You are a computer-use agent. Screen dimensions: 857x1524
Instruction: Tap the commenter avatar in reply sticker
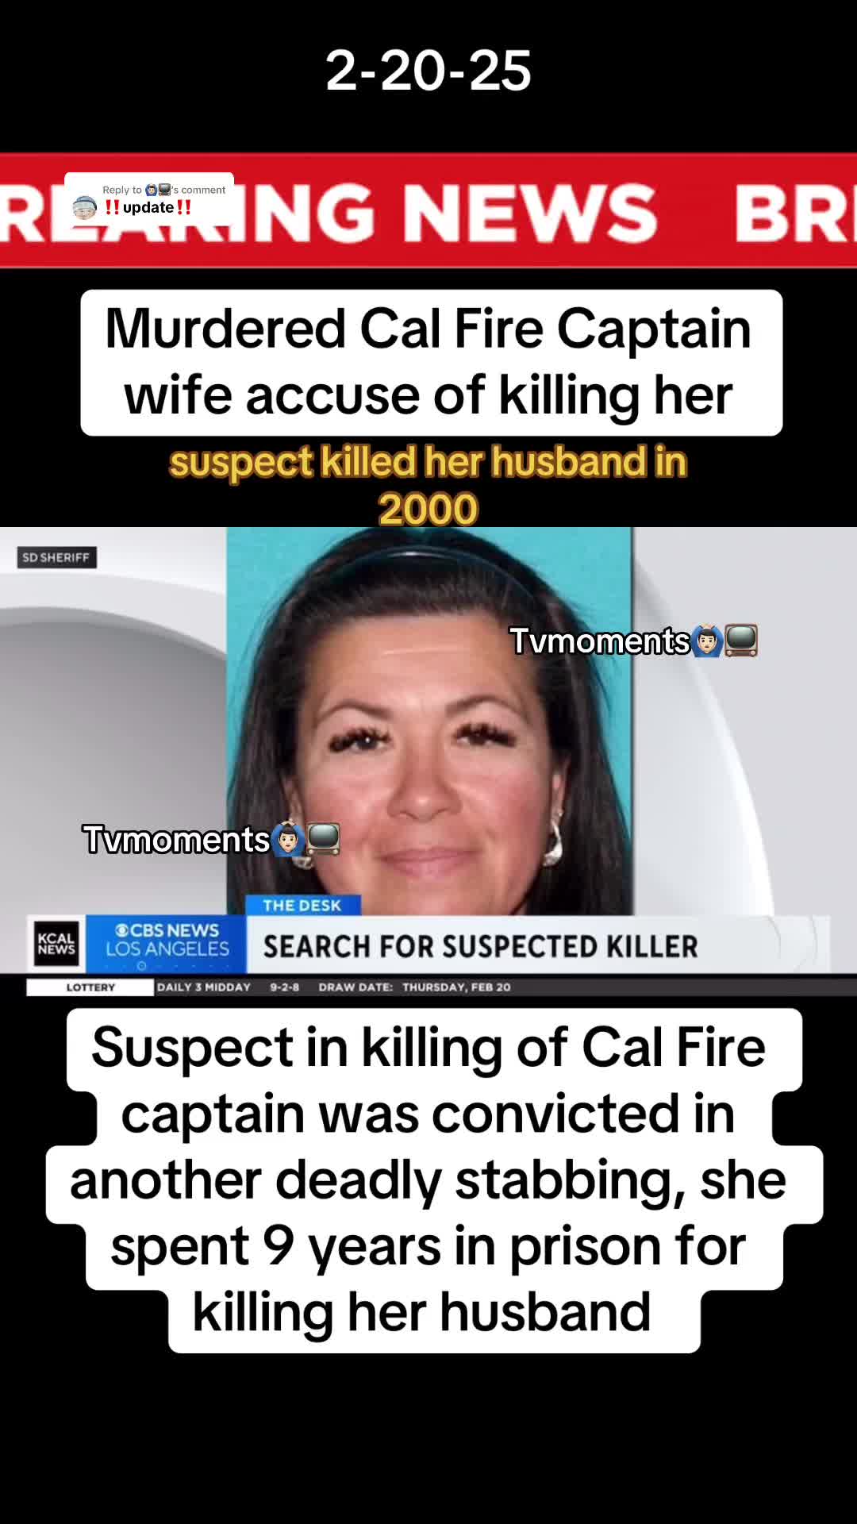click(85, 207)
